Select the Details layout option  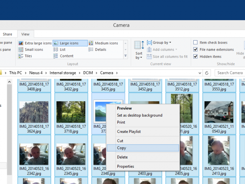tap(97, 49)
